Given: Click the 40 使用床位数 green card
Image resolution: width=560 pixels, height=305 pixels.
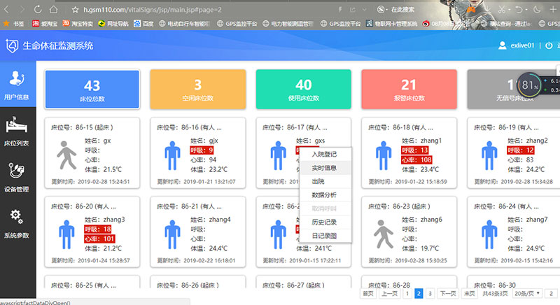Looking at the screenshot, I should point(304,89).
